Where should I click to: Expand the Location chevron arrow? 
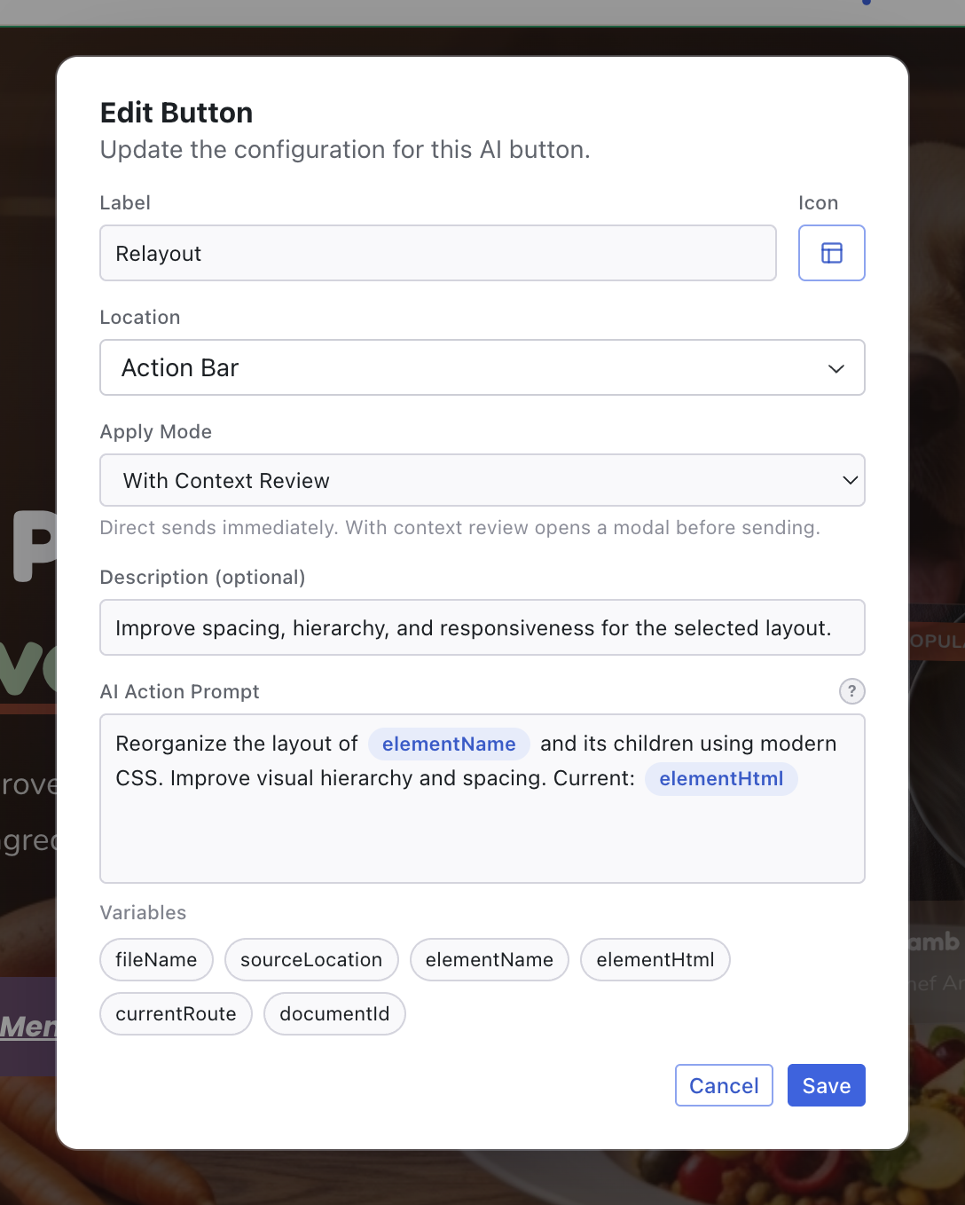pos(836,367)
